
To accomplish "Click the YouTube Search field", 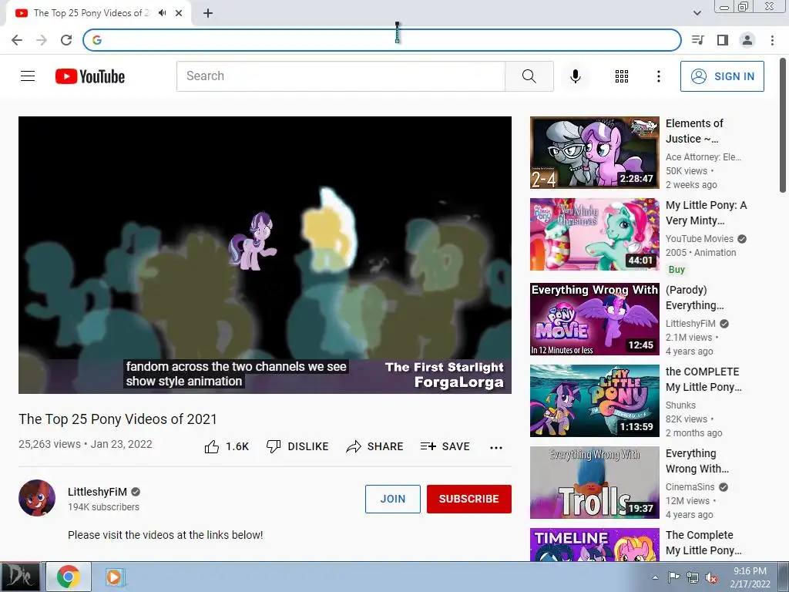I will point(341,76).
